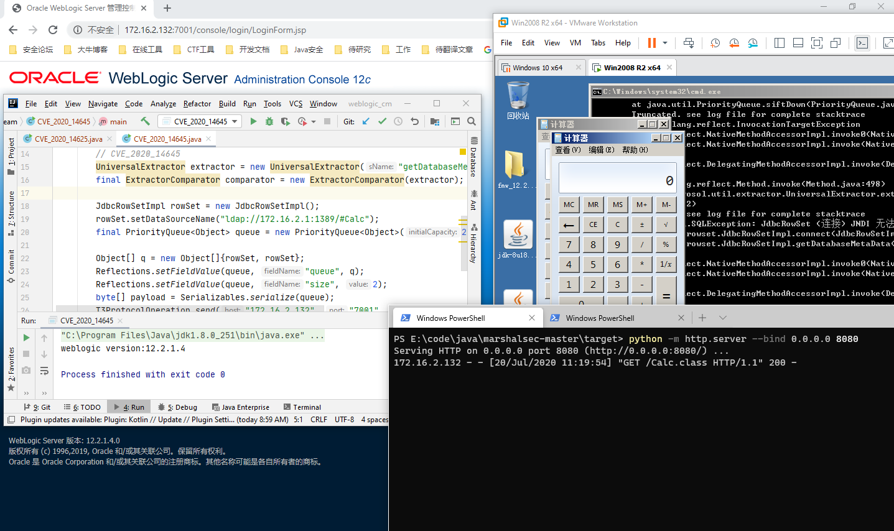Change the UTF-8 file encoding
894x531 pixels.
(x=344, y=420)
